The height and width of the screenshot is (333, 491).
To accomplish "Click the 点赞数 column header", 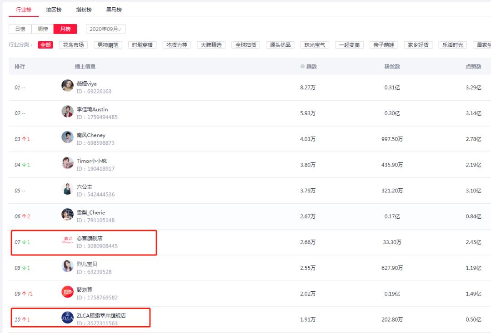I will click(473, 66).
